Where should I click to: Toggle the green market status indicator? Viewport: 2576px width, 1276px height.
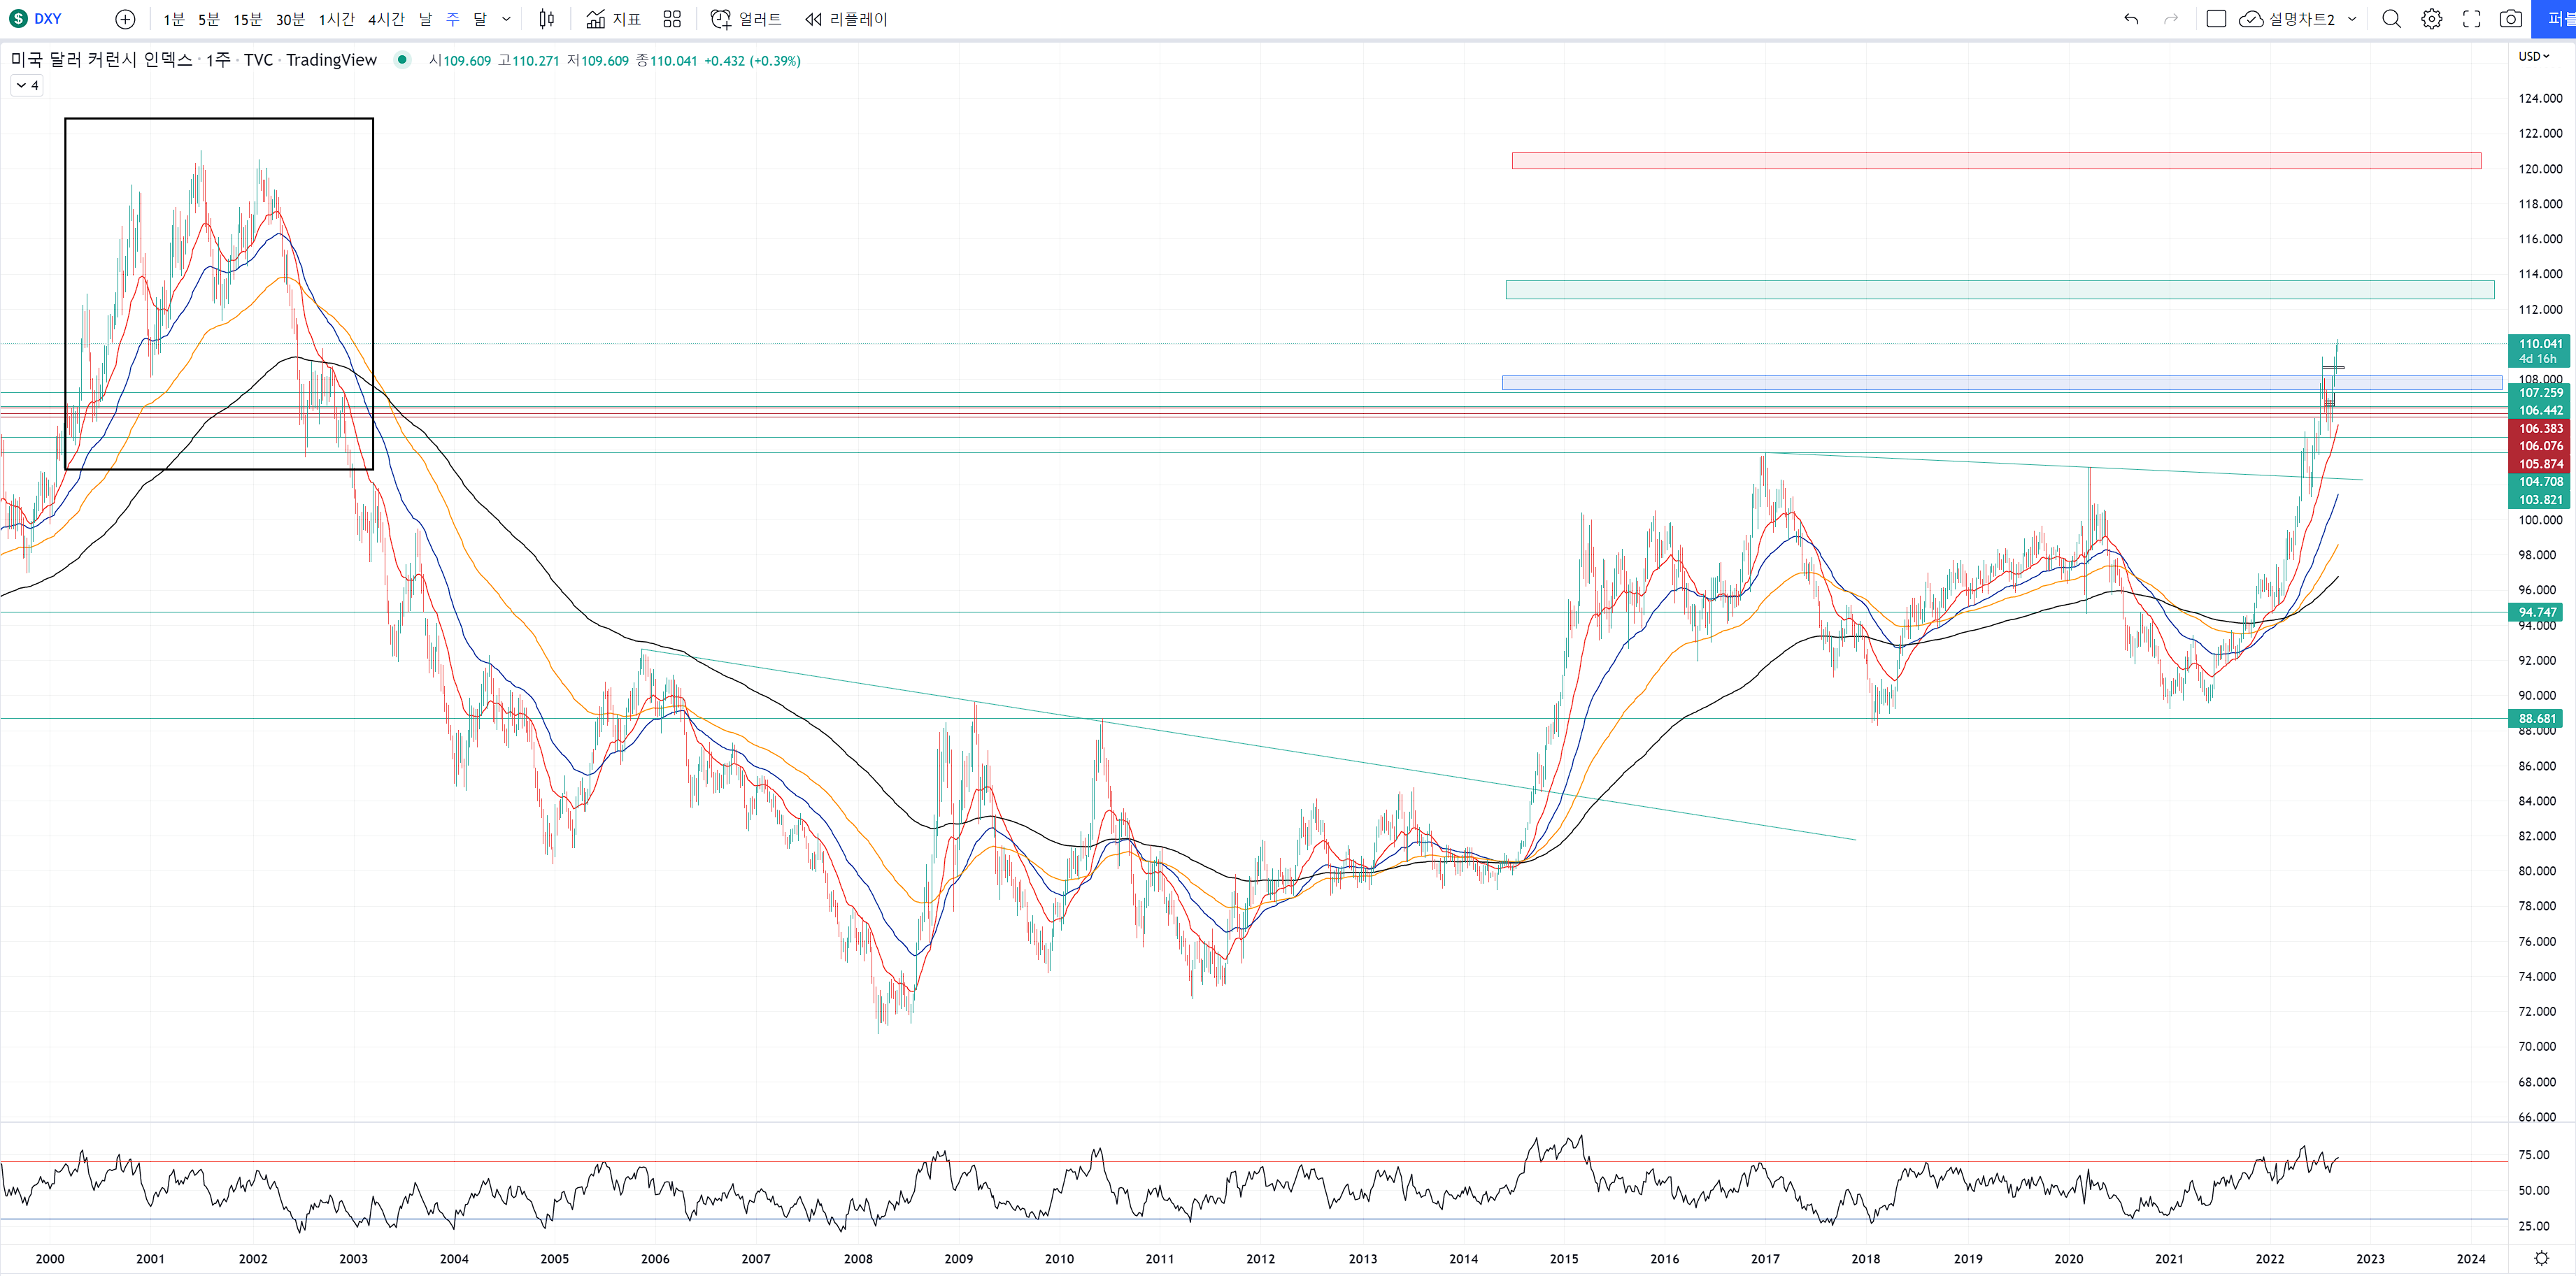point(402,60)
